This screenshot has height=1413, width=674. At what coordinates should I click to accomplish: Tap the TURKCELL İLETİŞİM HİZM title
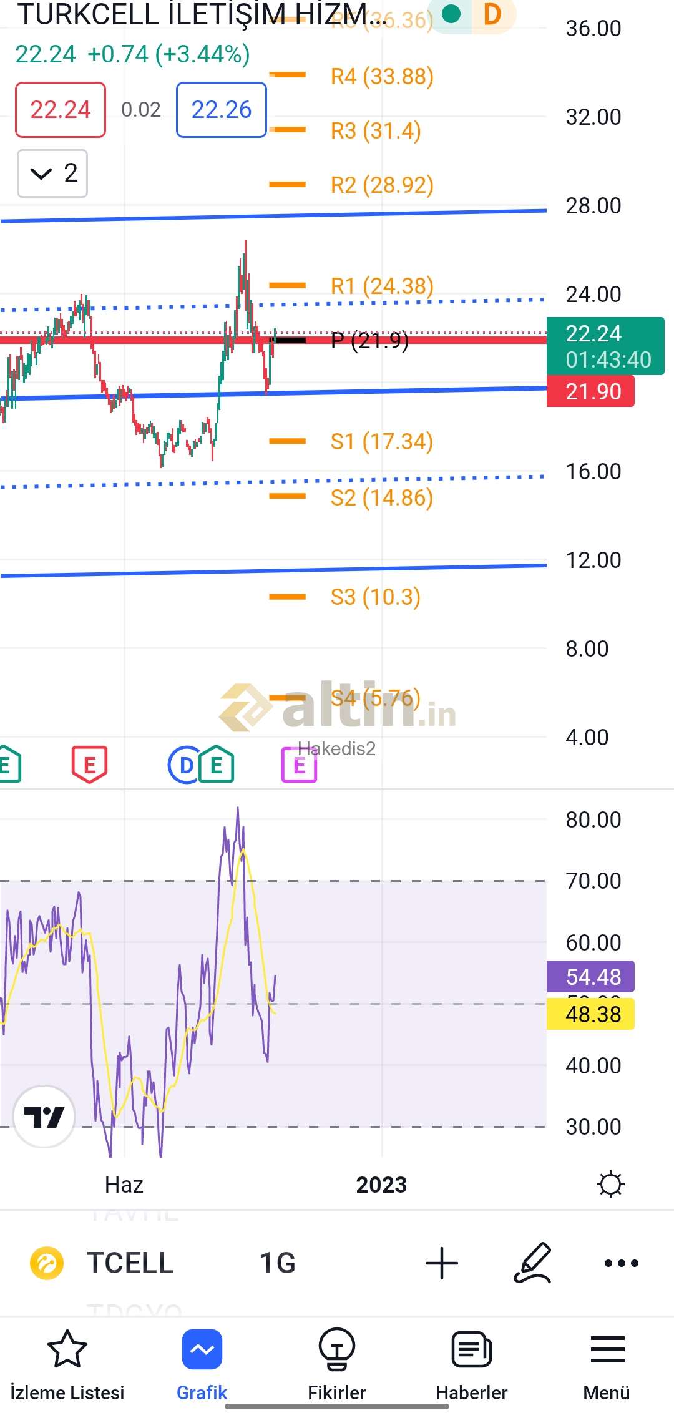(201, 15)
